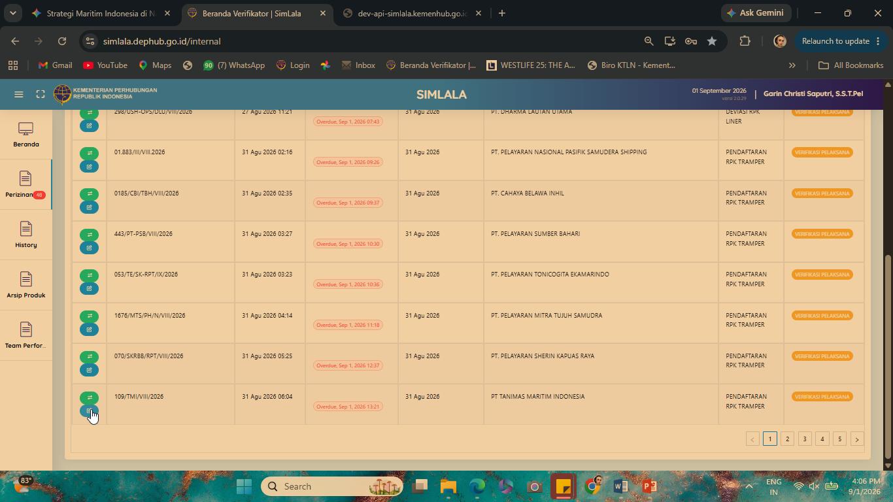Show hidden system tray icons
The height and width of the screenshot is (502, 893).
[749, 486]
